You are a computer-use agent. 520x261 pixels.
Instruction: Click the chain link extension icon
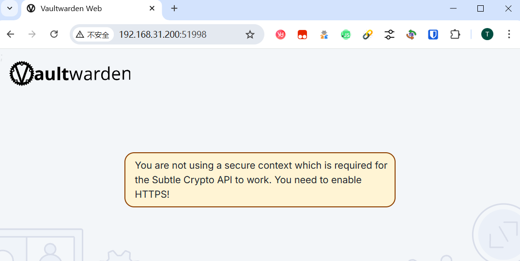[x=367, y=34]
